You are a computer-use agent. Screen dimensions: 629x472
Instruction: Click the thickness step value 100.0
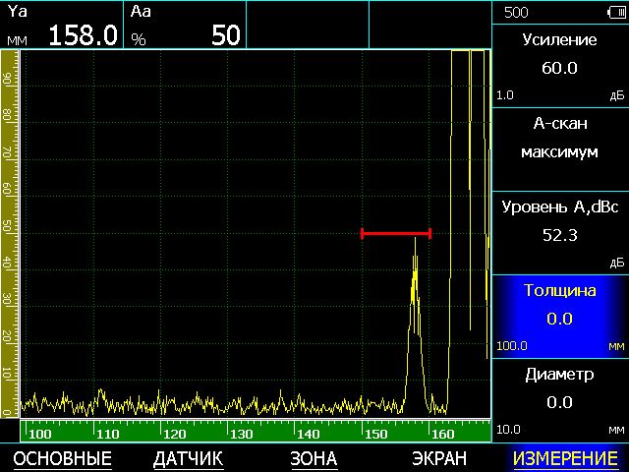[512, 346]
